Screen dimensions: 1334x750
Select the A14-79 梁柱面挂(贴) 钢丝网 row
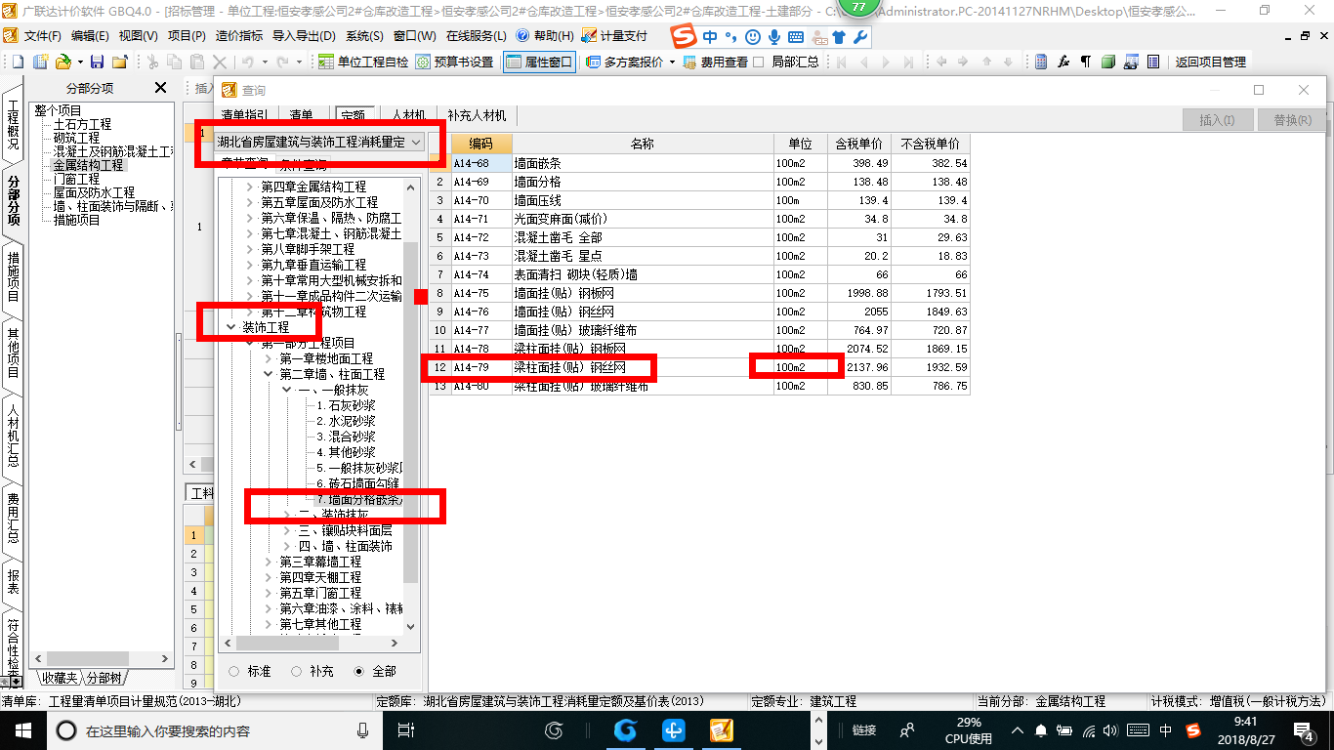[x=699, y=368]
